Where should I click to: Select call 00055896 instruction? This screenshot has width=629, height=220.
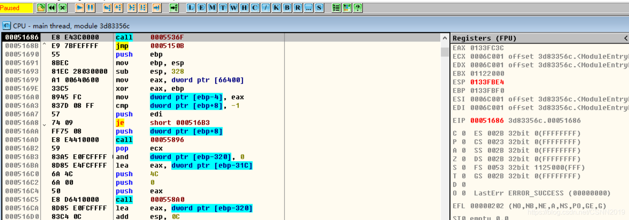[x=150, y=140]
